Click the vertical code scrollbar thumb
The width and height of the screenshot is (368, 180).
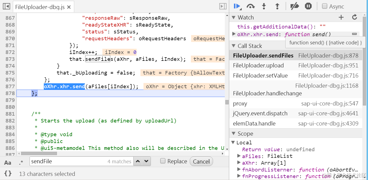pos(227,102)
